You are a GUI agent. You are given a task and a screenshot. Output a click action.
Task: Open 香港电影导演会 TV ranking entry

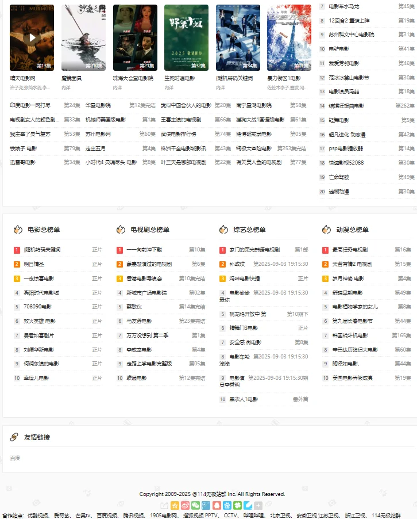(x=144, y=278)
